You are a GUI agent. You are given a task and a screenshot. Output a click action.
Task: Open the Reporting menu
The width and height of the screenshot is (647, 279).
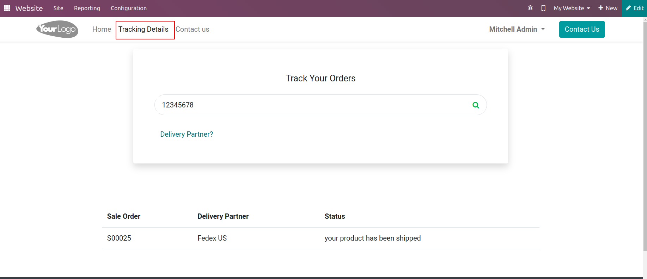click(x=87, y=8)
